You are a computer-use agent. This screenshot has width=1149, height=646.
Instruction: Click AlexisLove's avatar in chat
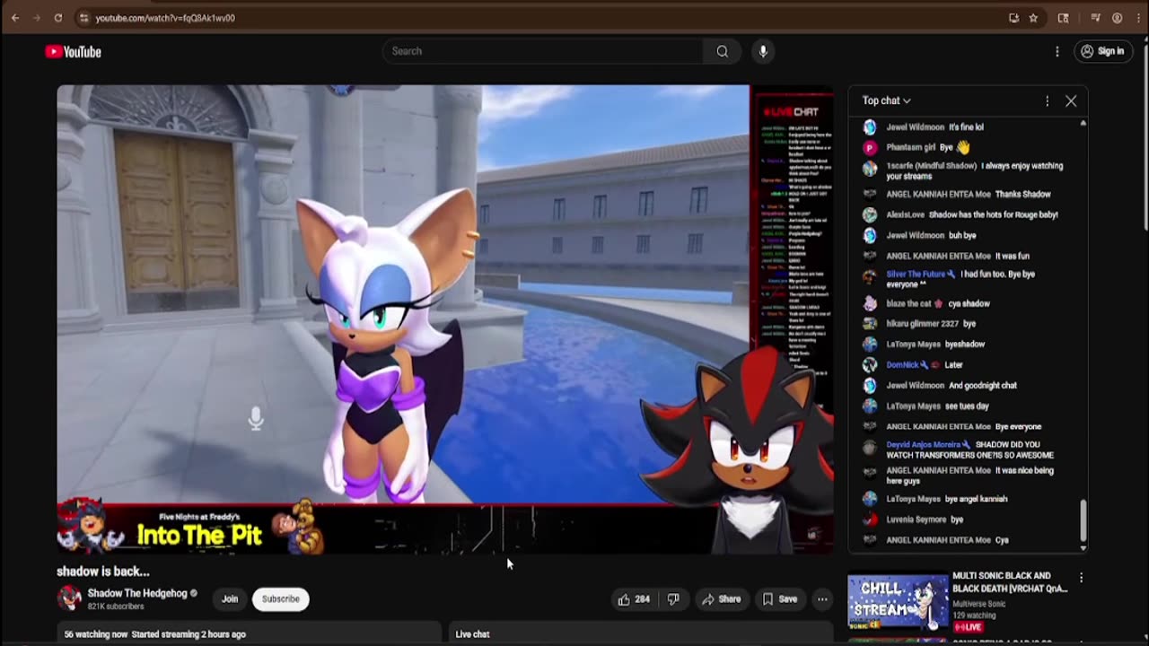[x=869, y=214]
